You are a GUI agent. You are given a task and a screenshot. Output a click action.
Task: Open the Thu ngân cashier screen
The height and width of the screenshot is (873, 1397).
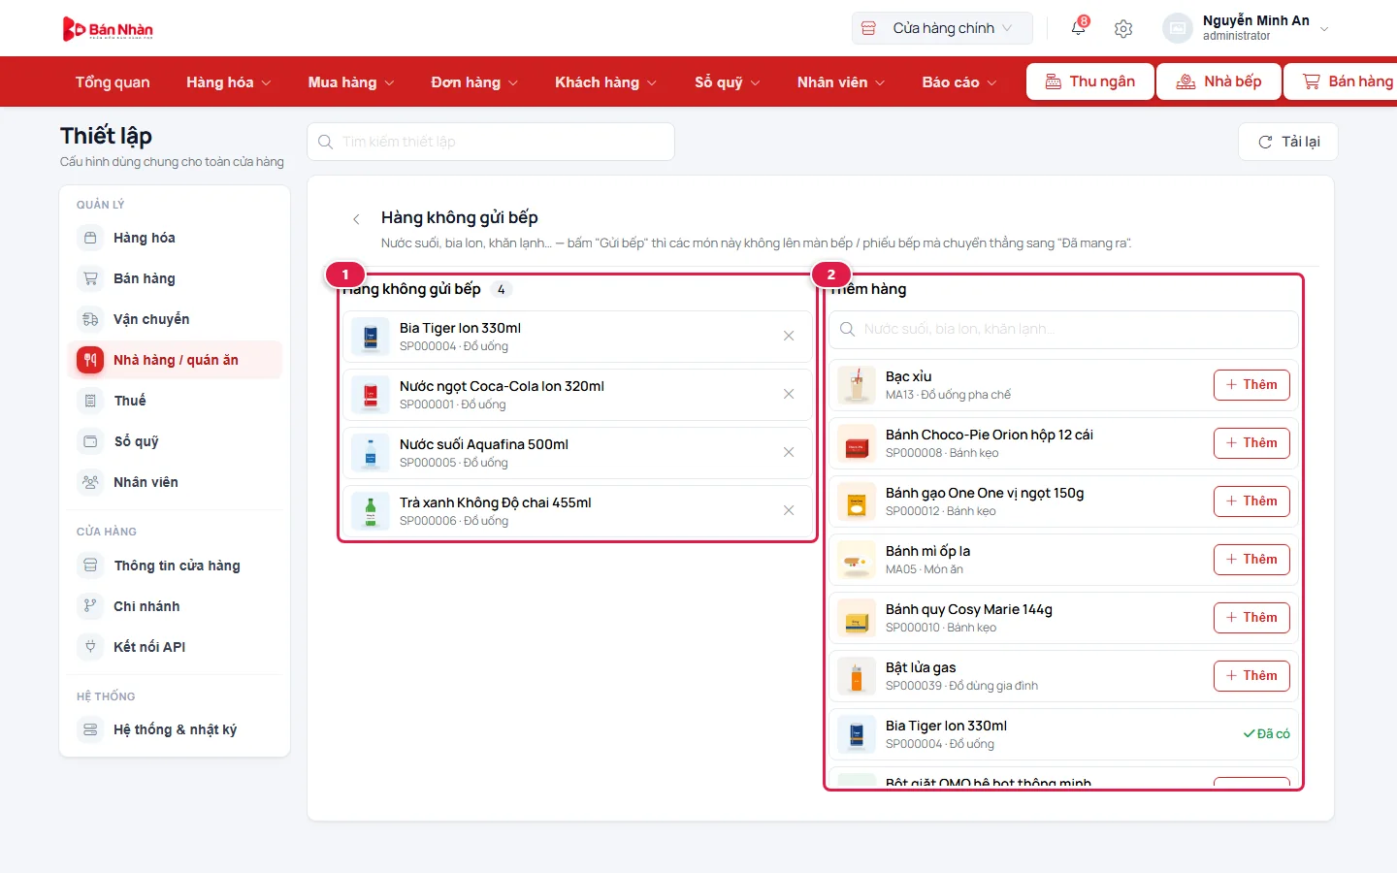point(1090,81)
